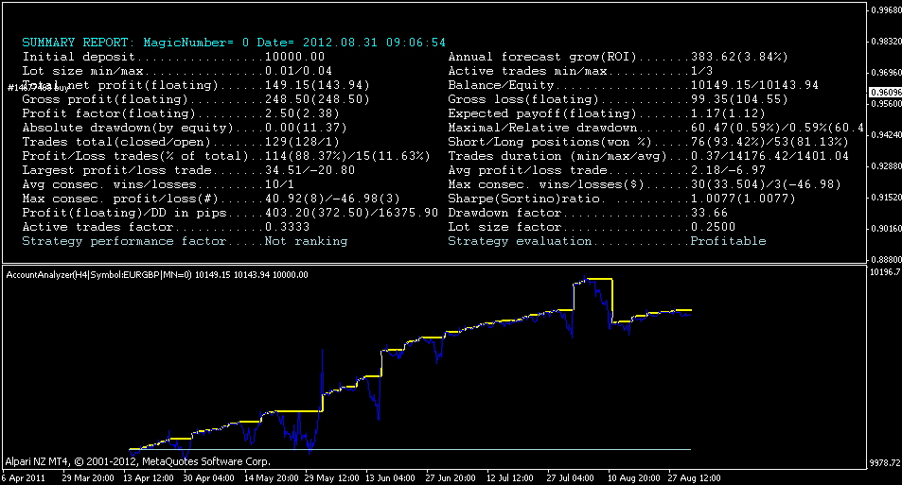This screenshot has width=902, height=485.
Task: Click the AccountAnalyzer(H4|Symbol:EURGBP) indicator label
Action: (x=157, y=275)
